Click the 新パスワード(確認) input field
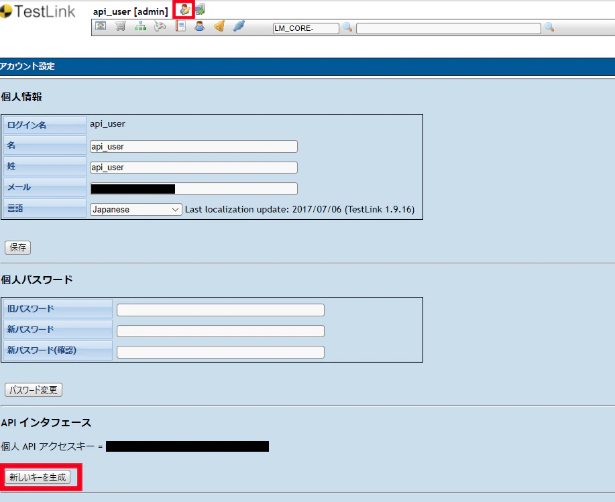Viewport: 615px width, 502px height. tap(221, 352)
